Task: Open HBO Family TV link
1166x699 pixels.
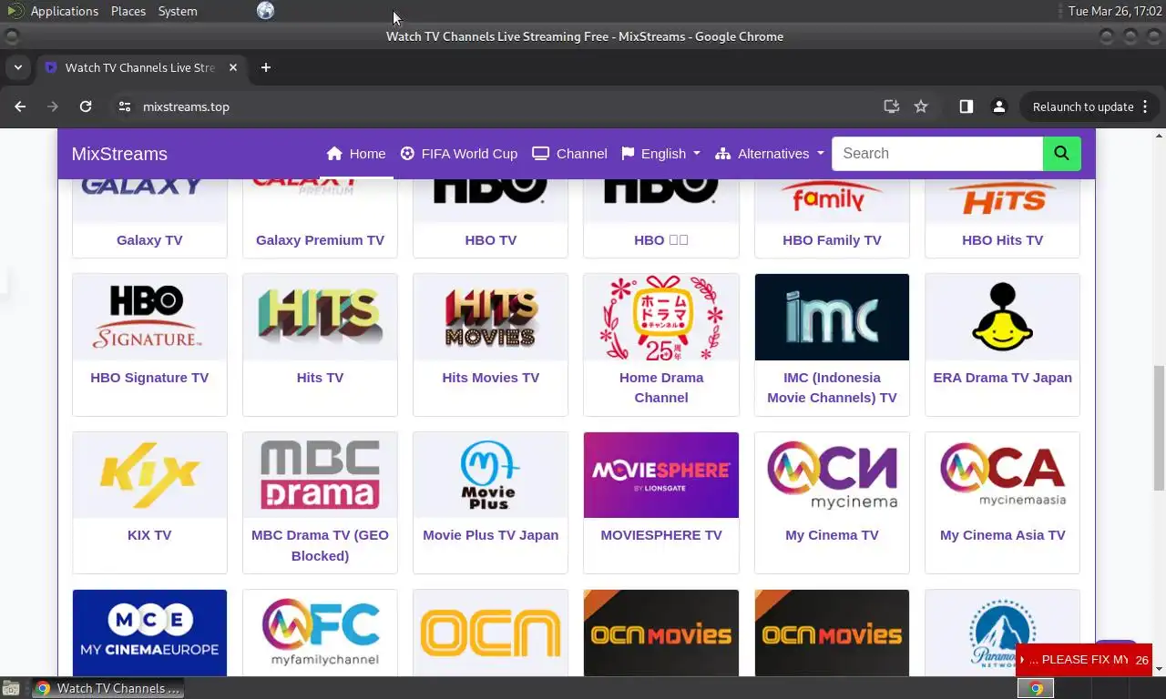Action: click(x=832, y=240)
